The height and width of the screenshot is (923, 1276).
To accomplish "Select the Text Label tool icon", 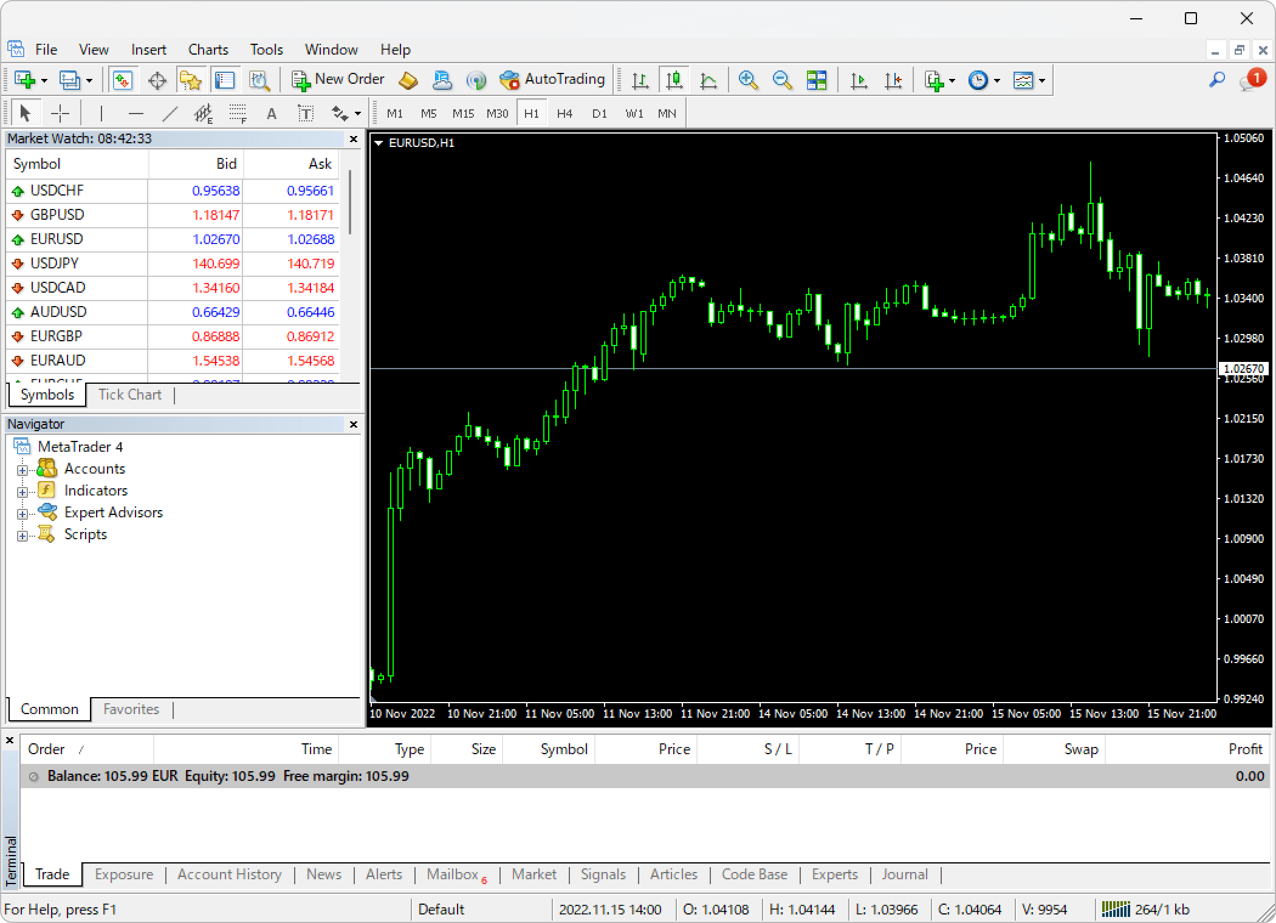I will 306,114.
